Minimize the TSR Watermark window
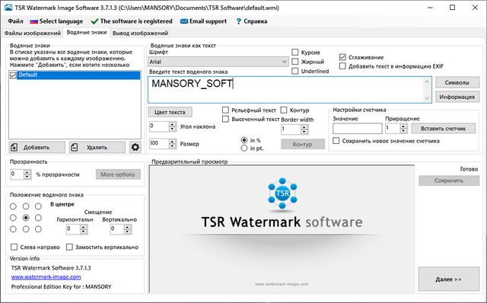This screenshot has height=303, width=487. [x=430, y=8]
